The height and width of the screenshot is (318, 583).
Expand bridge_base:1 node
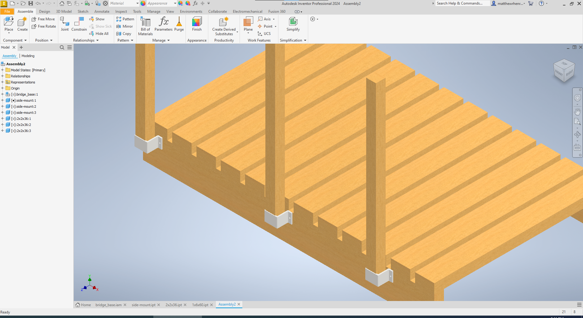(2, 94)
